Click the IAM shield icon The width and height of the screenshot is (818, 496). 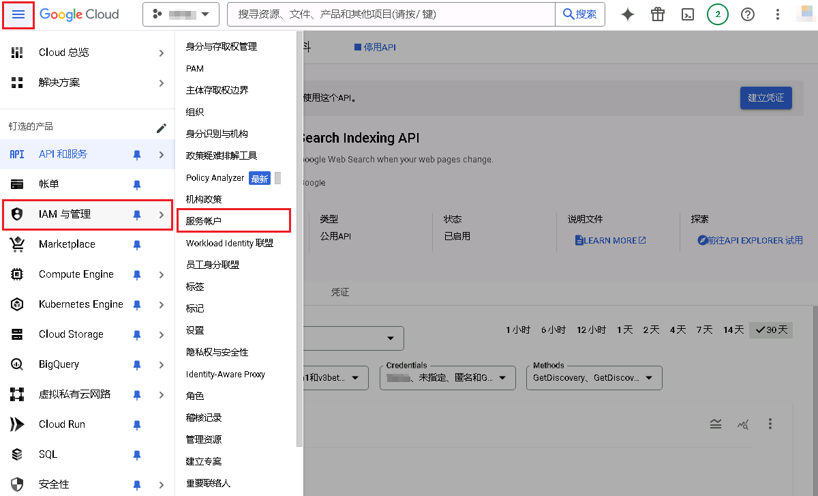click(x=17, y=214)
